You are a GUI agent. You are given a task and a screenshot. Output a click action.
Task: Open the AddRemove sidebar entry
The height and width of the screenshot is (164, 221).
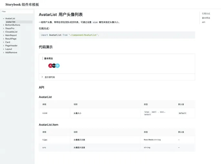coord(11,53)
